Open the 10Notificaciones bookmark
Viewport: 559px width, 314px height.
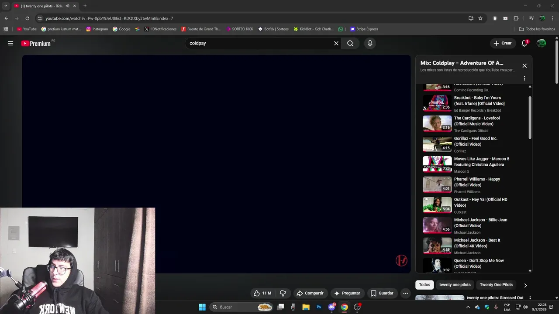click(x=160, y=29)
